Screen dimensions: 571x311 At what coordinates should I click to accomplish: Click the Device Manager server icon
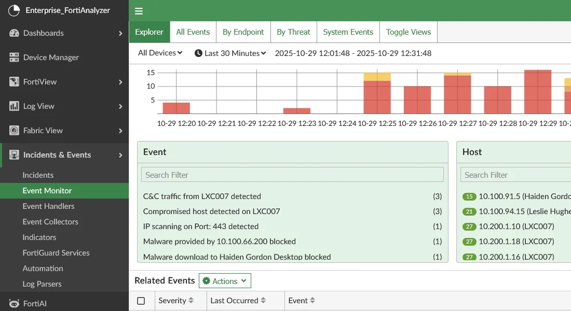(x=14, y=58)
